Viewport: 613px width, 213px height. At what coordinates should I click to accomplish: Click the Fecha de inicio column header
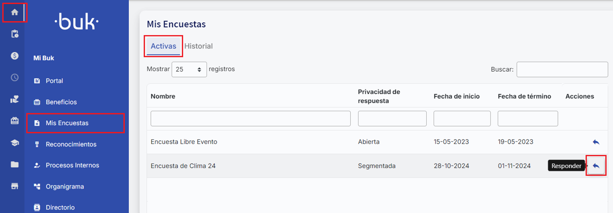[457, 96]
